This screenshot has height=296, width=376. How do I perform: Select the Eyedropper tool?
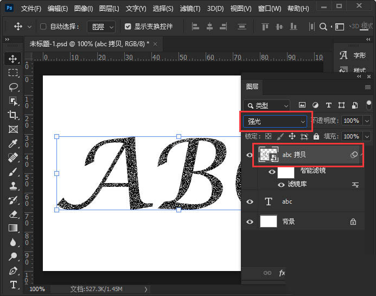(13, 143)
